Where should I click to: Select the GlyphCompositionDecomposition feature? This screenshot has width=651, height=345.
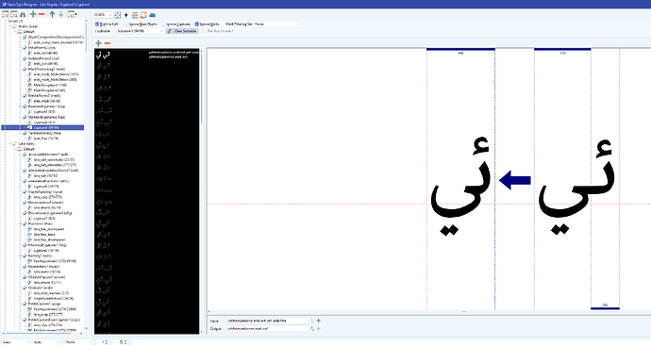click(56, 37)
